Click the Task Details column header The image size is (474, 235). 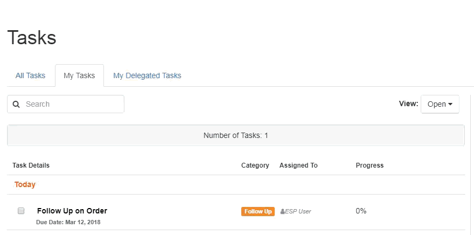[31, 165]
